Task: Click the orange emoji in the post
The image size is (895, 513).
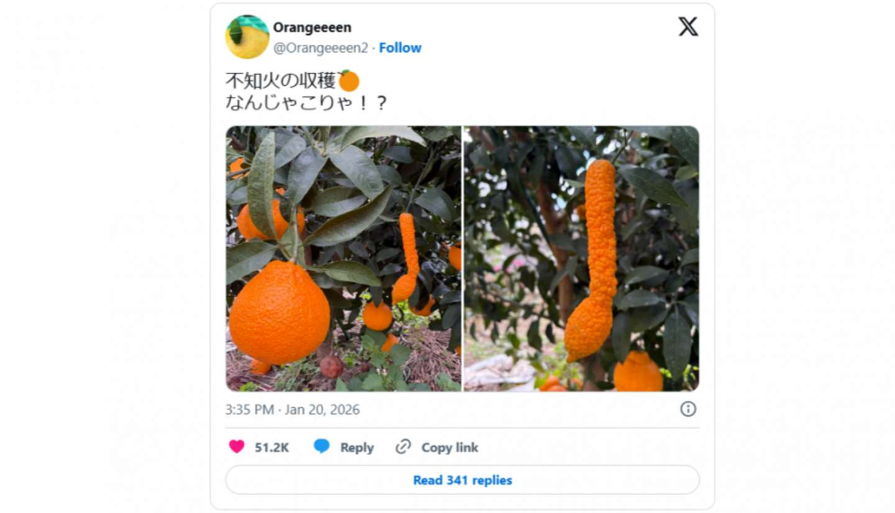Action: (x=349, y=81)
